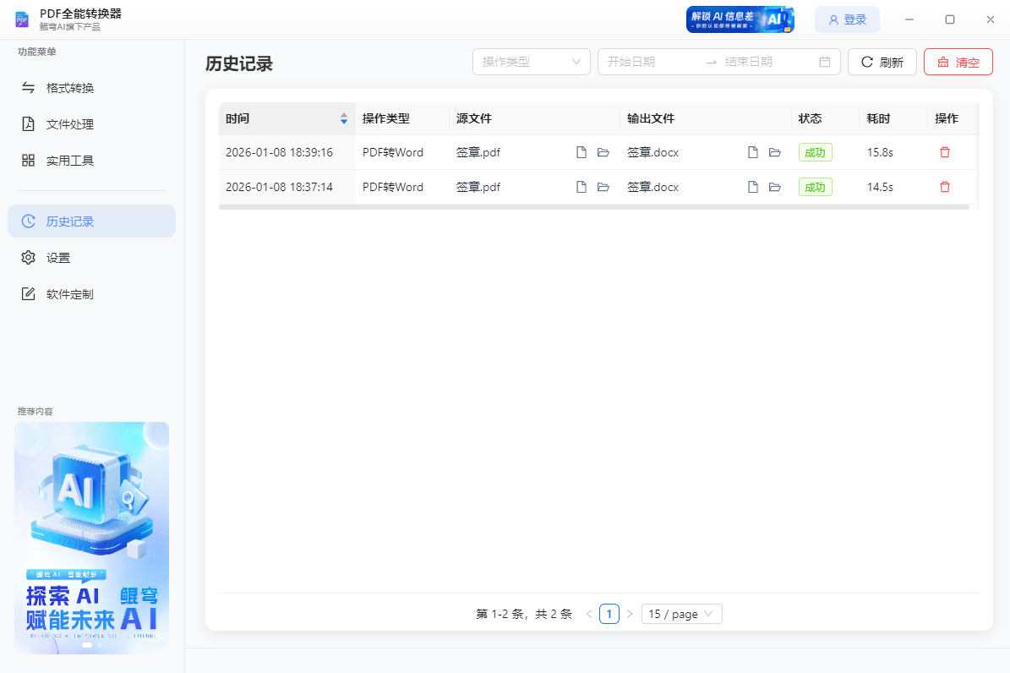
Task: Open the page size dropdown showing 15 / page
Action: 681,614
